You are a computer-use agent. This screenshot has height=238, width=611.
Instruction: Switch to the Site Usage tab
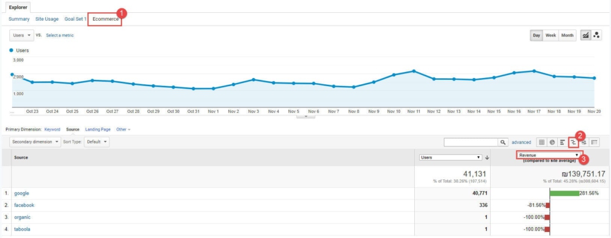click(x=47, y=19)
